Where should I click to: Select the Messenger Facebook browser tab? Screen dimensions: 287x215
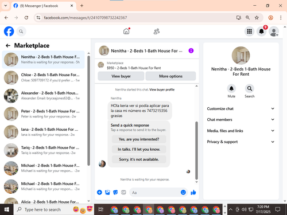pyautogui.click(x=44, y=6)
